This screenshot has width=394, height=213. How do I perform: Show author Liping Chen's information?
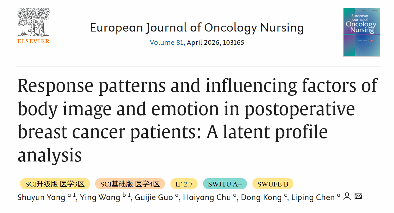coord(313,197)
